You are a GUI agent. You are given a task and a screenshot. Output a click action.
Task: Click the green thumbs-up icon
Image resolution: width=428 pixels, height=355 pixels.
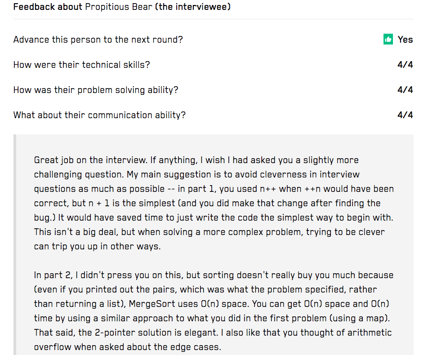tap(388, 40)
